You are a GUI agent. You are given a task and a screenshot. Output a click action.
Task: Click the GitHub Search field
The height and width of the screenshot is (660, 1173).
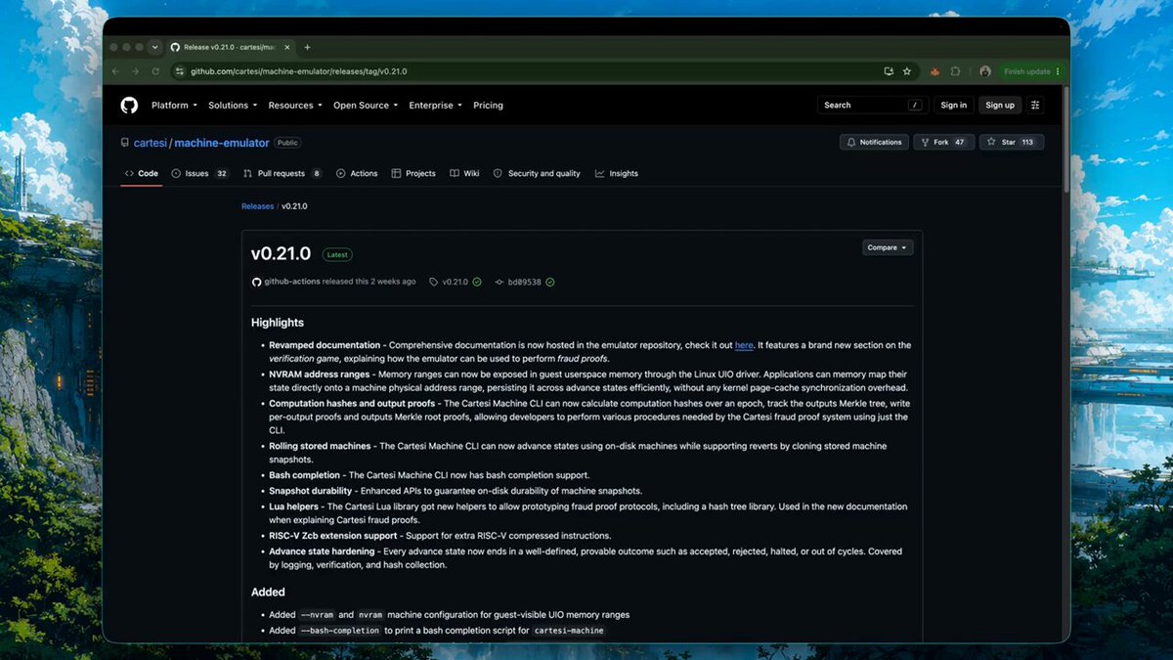click(x=872, y=105)
